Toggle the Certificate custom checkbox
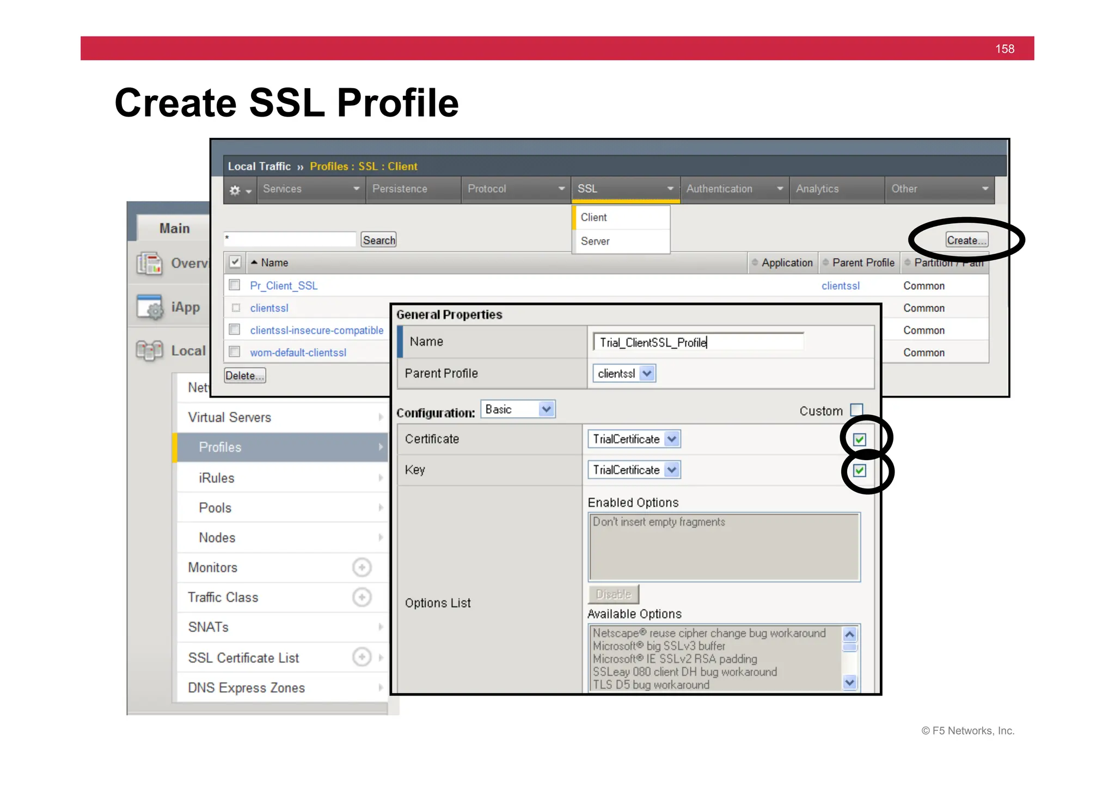Viewport: 1115px width, 788px height. 860,439
